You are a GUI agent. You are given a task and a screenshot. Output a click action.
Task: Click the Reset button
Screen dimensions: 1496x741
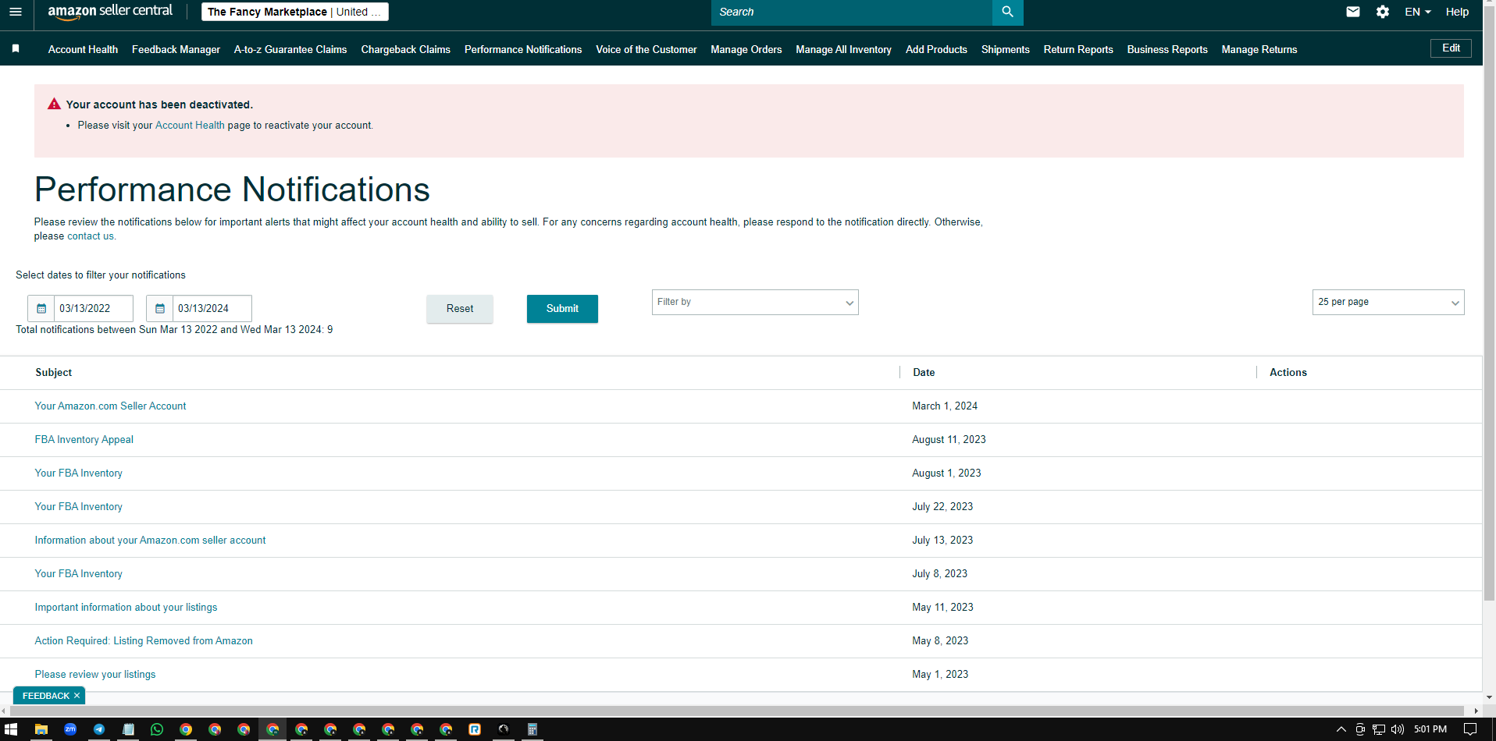(x=460, y=309)
